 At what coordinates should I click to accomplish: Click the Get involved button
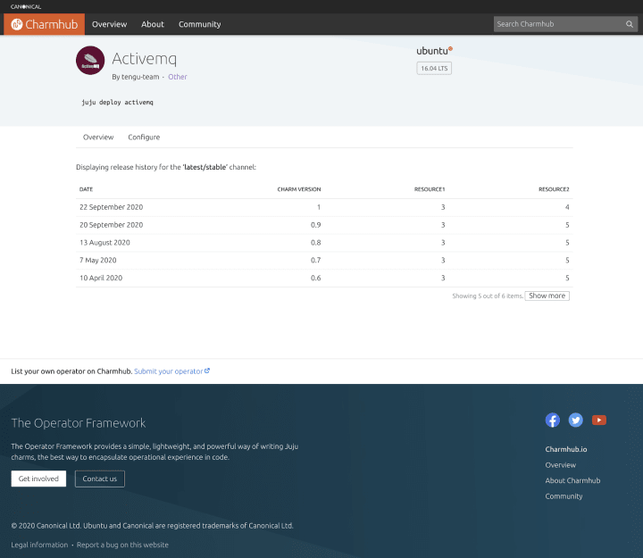(x=38, y=479)
